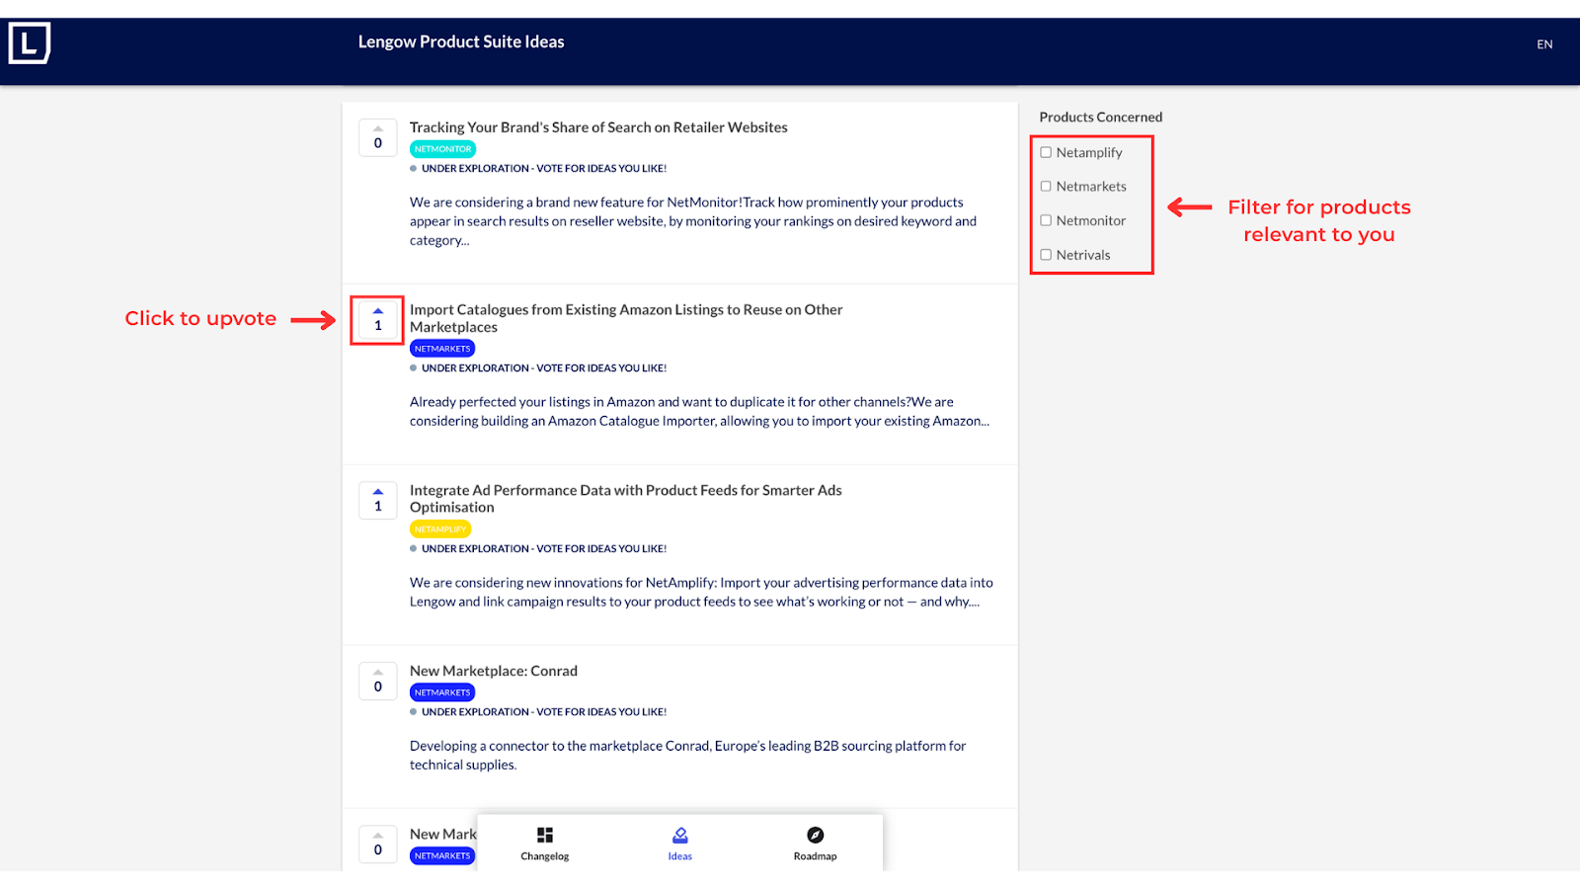Upvote the Share of Search tracking idea
Image resolution: width=1580 pixels, height=889 pixels.
(x=377, y=137)
